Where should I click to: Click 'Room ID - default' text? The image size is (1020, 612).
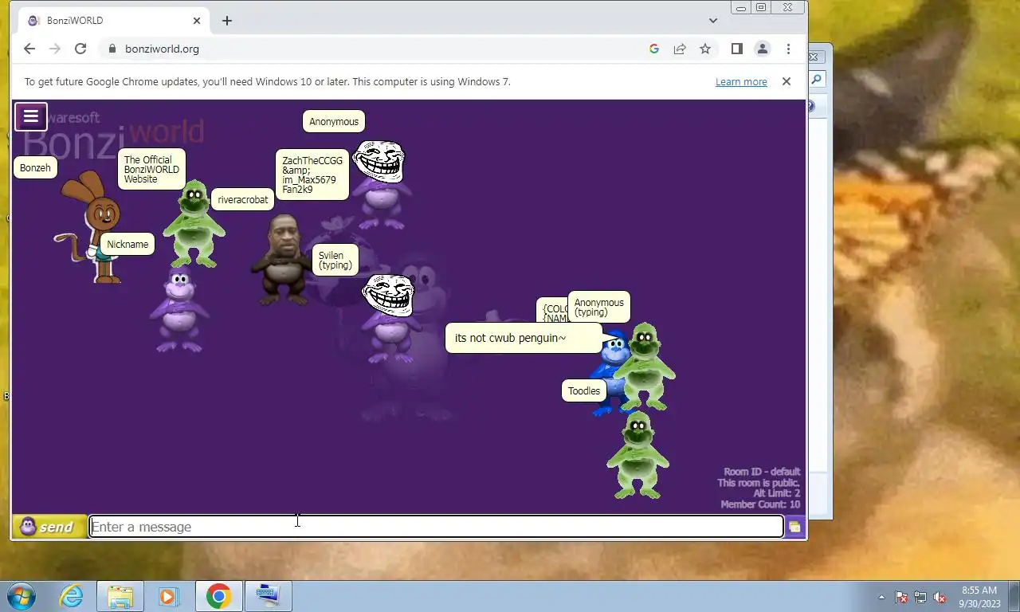pyautogui.click(x=761, y=472)
